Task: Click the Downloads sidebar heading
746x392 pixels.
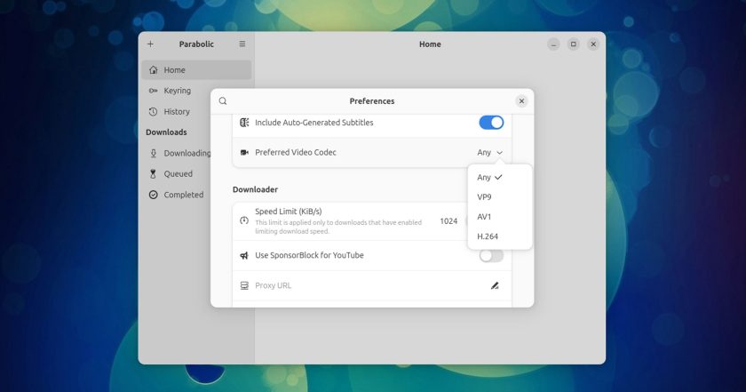Action: tap(166, 132)
